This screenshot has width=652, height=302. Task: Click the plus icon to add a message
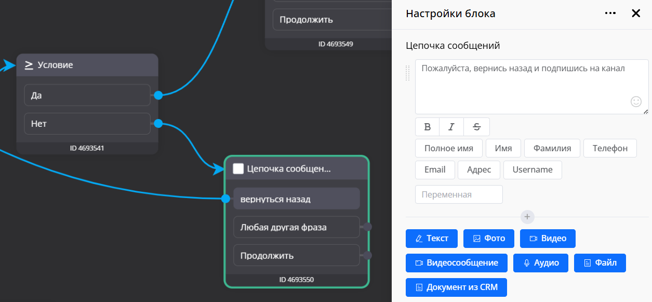527,217
